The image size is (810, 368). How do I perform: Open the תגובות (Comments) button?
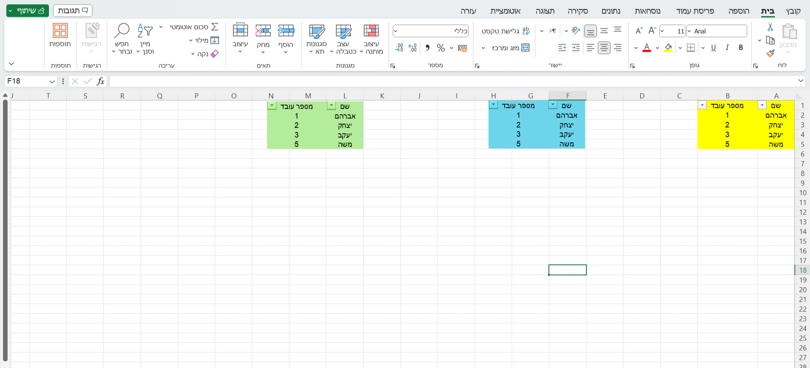[x=73, y=11]
